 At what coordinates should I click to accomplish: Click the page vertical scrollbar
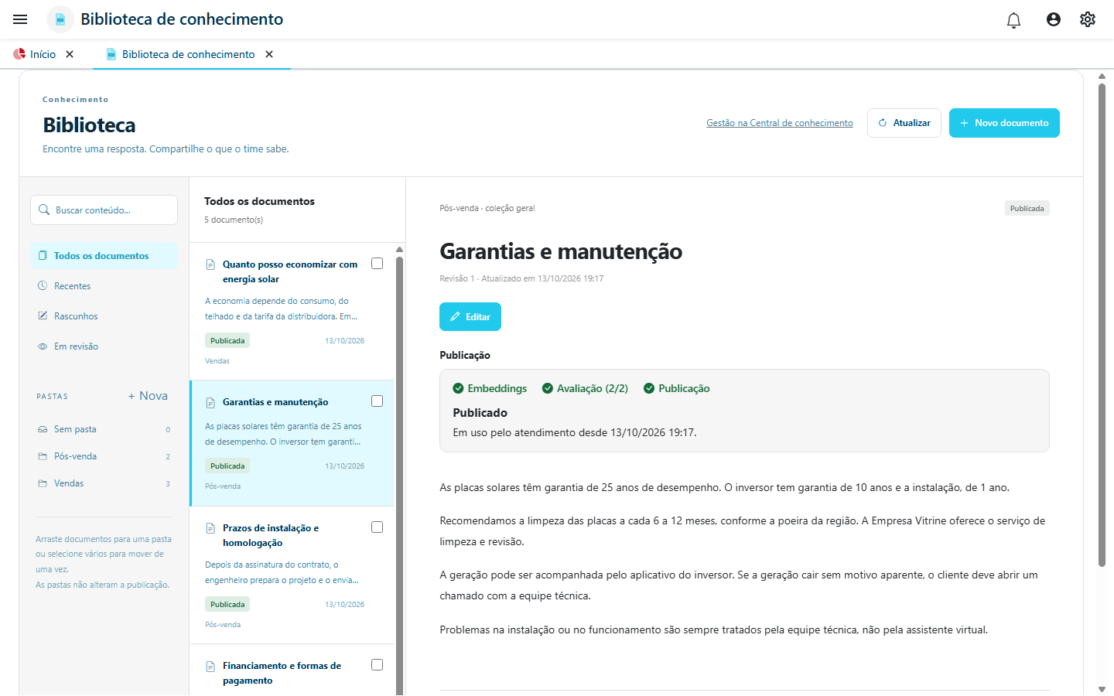[x=1102, y=325]
